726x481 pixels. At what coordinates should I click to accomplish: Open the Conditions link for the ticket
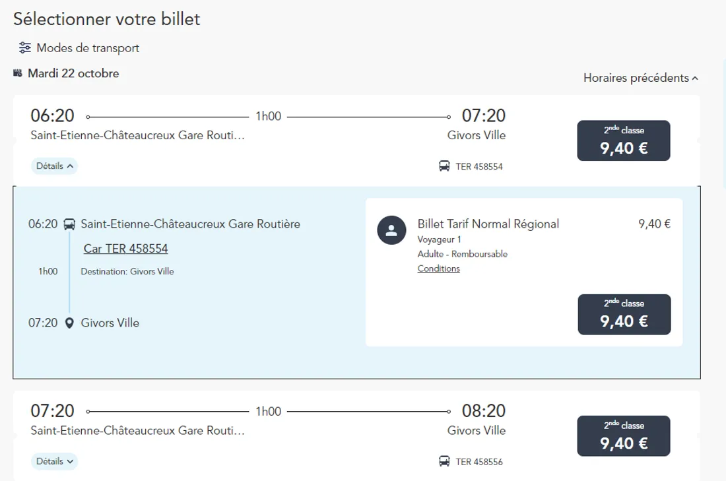[x=438, y=269]
